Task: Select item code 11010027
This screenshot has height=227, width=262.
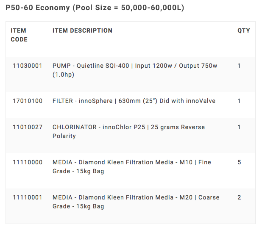Action: coord(28,127)
